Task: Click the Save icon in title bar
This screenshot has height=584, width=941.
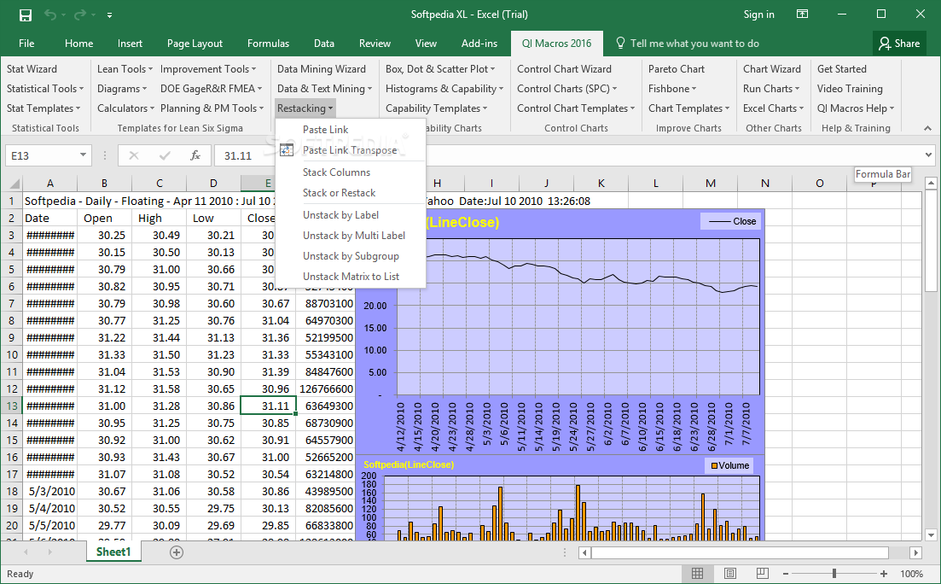Action: (x=26, y=15)
